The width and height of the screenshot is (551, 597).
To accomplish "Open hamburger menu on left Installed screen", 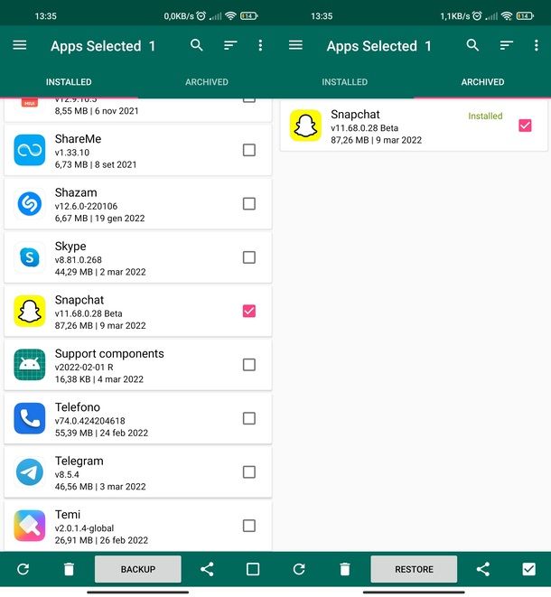I will 20,45.
